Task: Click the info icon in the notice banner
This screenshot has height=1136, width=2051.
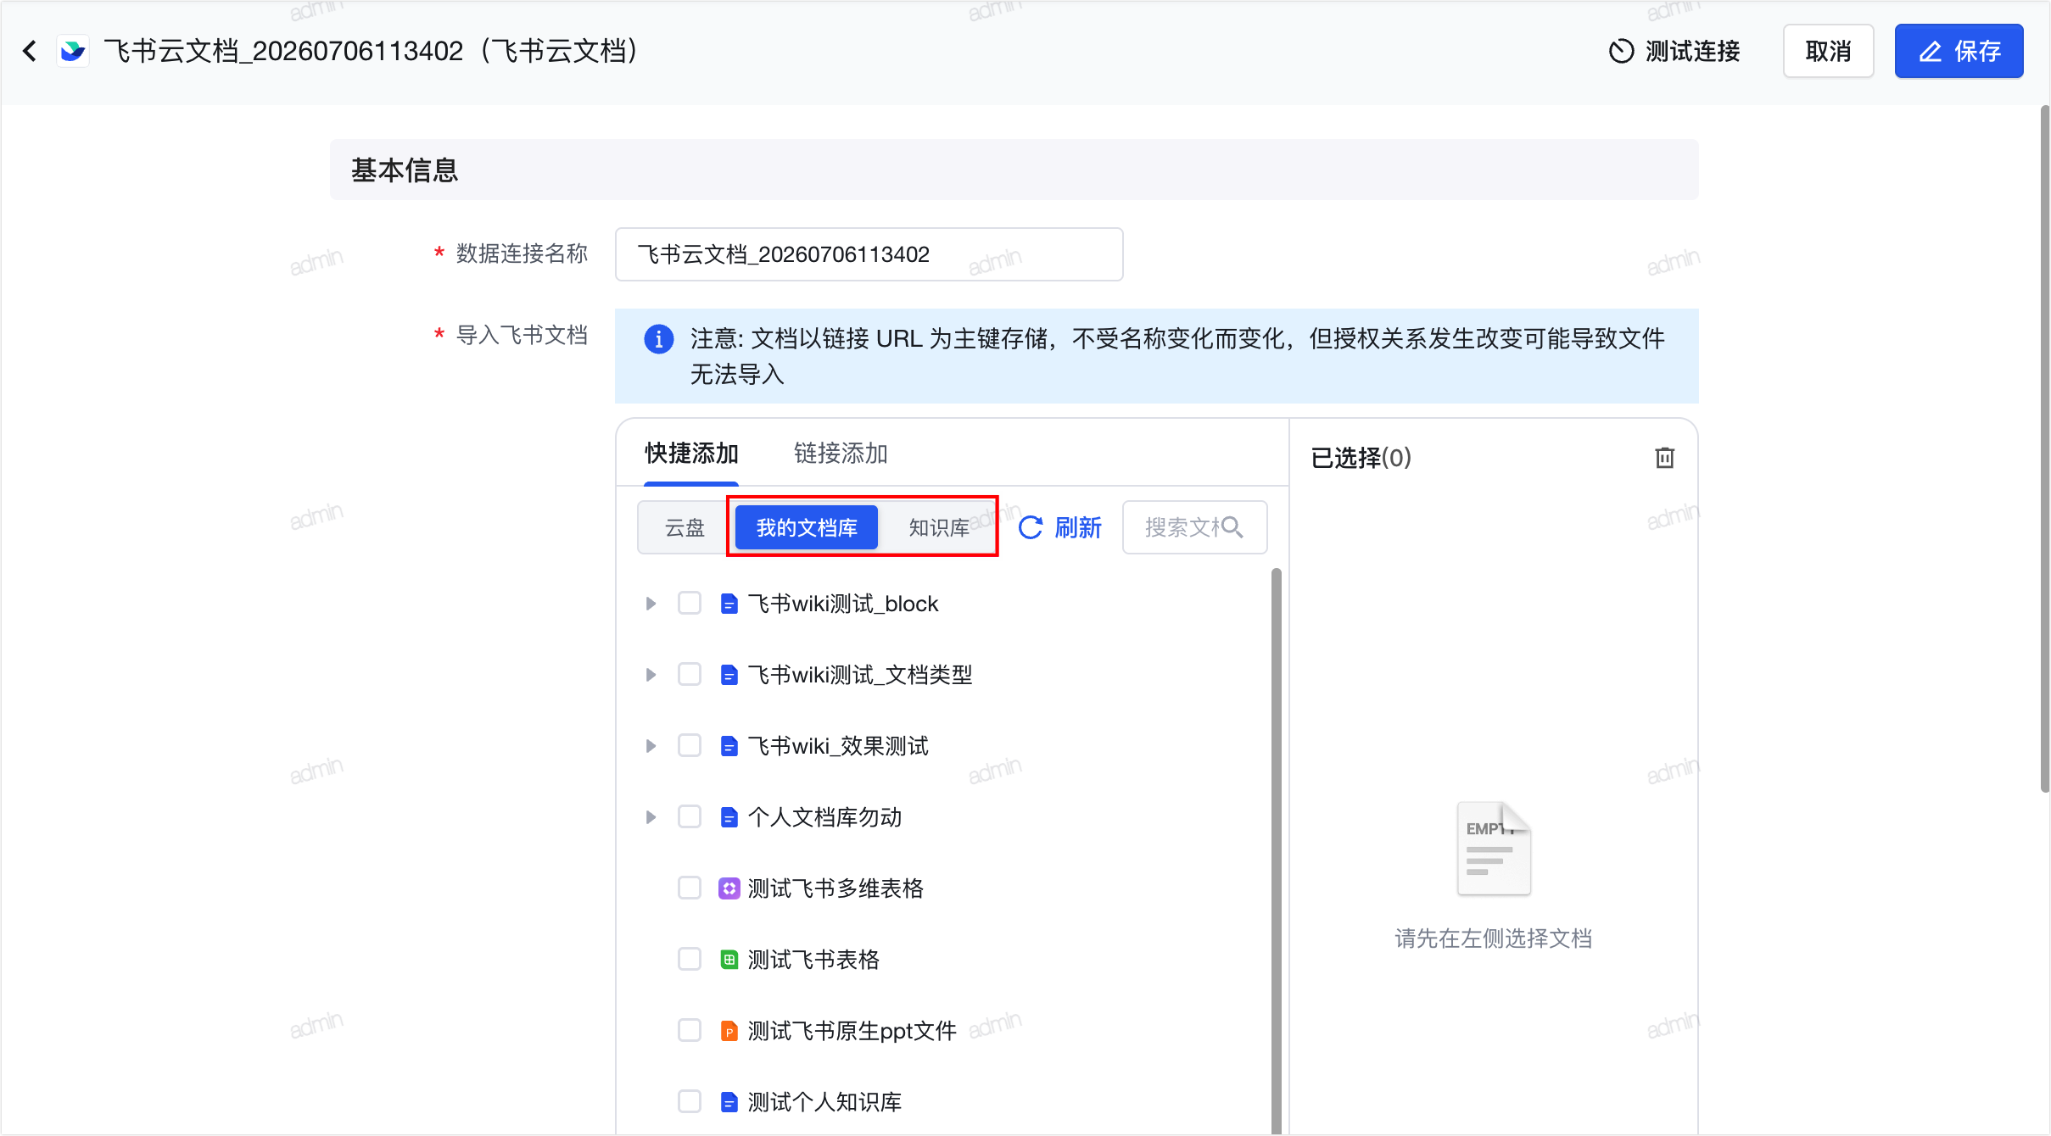Action: click(659, 339)
